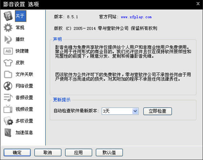Viewport: 203px width, 160px height.
Task: Select the 加速信息 icon in sidebar
Action: click(7, 133)
